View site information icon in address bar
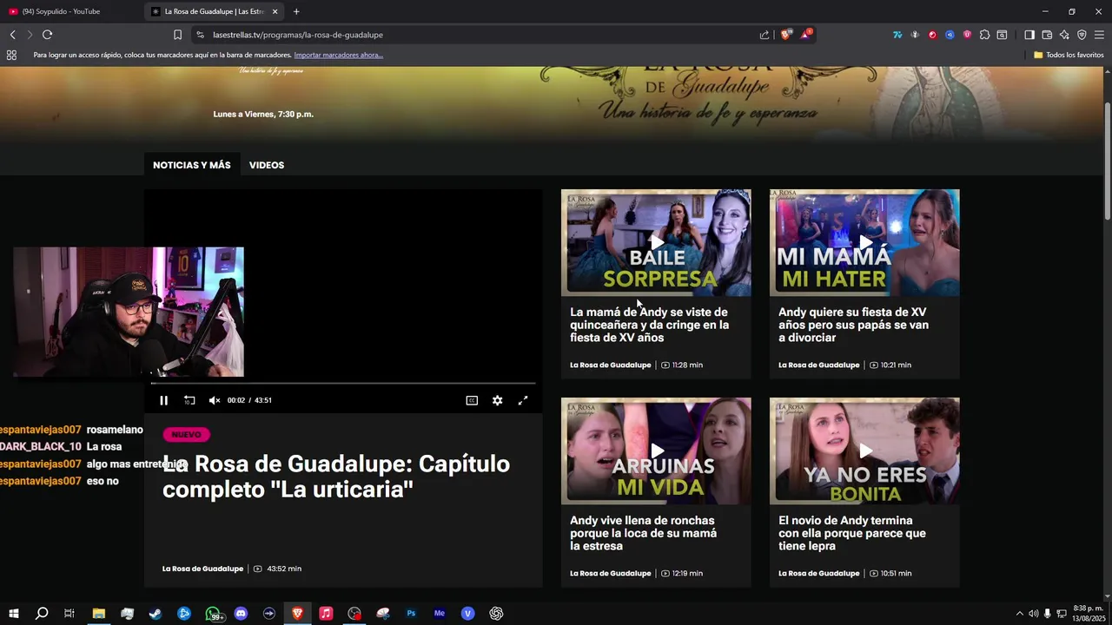This screenshot has width=1112, height=625. (x=200, y=35)
